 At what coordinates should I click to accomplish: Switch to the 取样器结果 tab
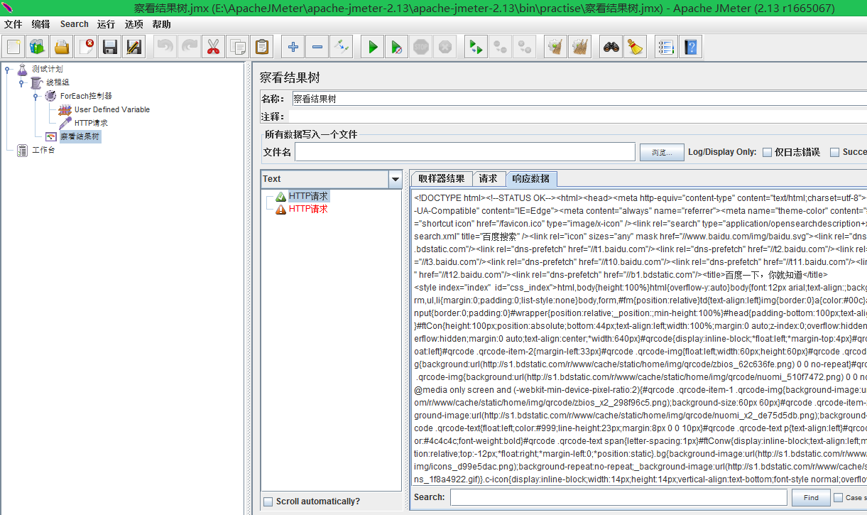(x=441, y=179)
